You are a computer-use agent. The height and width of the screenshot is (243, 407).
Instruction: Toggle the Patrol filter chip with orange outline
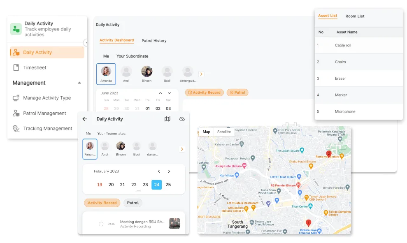click(237, 93)
